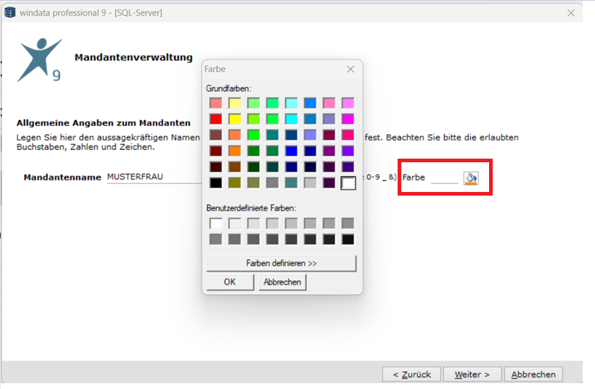Image resolution: width=595 pixels, height=389 pixels.
Task: Choose the pure blue swatch in the fourth row
Action: [x=291, y=151]
